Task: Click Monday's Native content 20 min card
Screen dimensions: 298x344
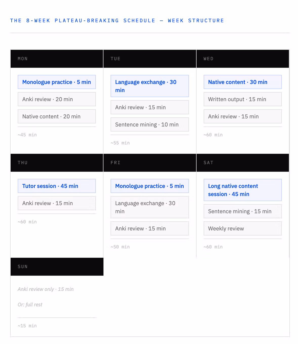Action: (57, 116)
